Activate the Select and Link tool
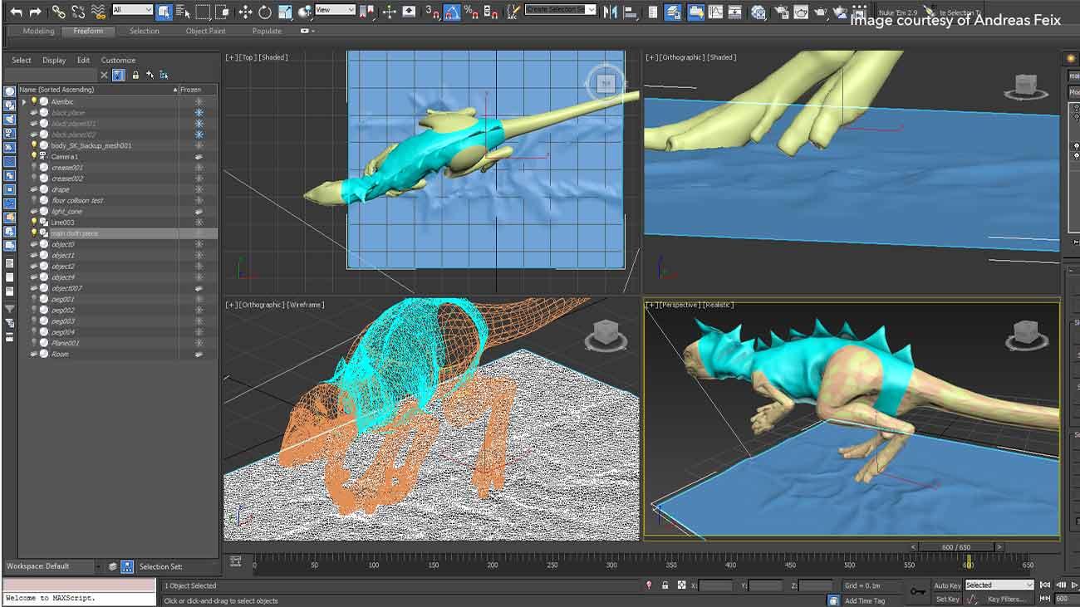Image resolution: width=1080 pixels, height=607 pixels. (x=58, y=12)
